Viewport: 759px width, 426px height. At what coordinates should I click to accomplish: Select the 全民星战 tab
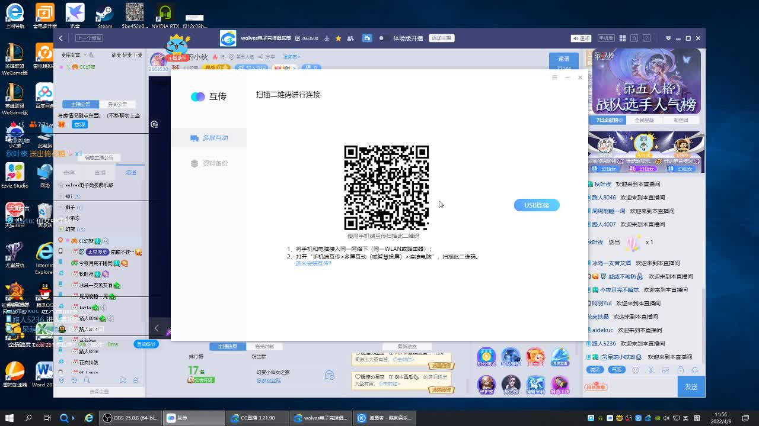point(645,120)
